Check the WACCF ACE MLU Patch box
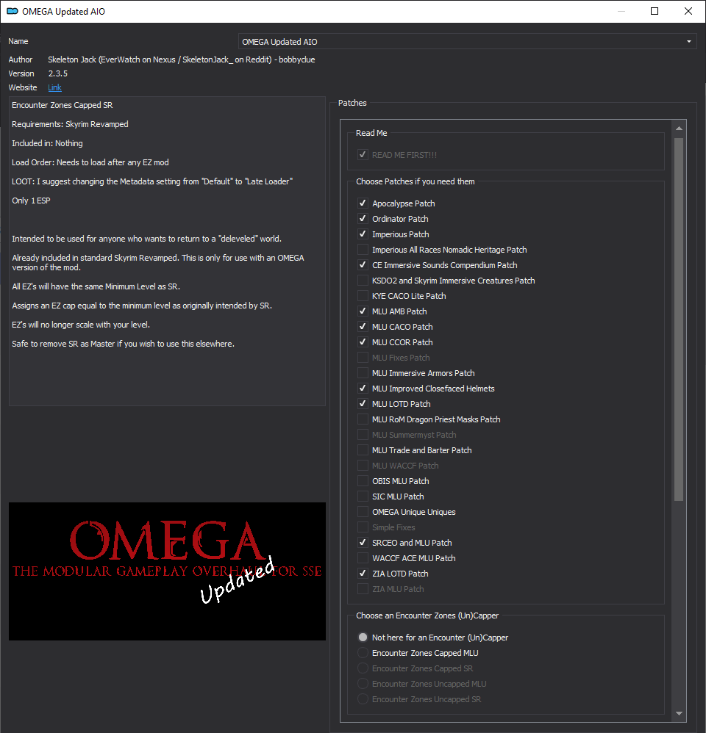 [x=363, y=558]
